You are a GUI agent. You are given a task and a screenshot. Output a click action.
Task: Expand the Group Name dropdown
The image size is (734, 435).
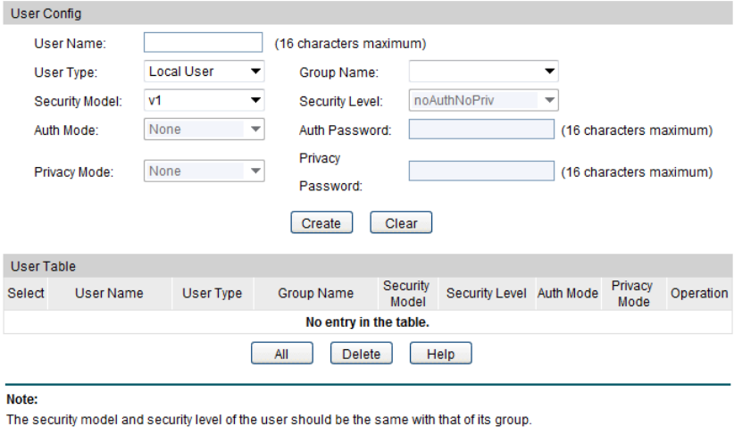482,72
